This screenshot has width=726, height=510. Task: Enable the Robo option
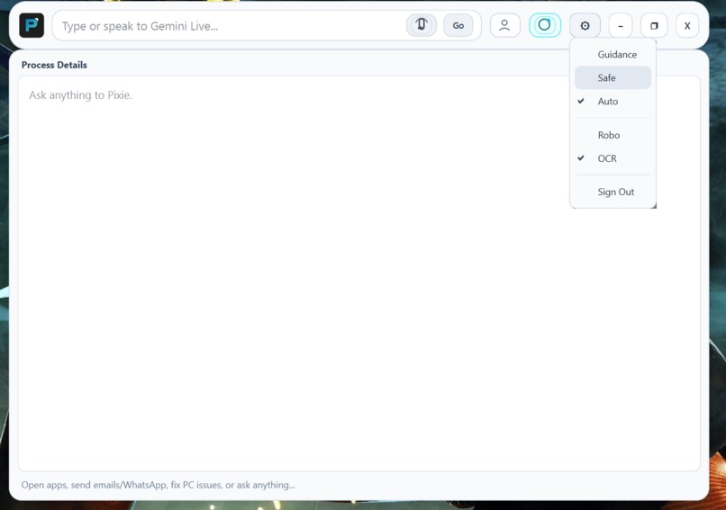pos(613,135)
